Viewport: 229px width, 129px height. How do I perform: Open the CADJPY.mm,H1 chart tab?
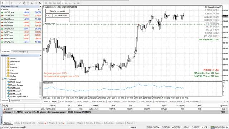click(145, 101)
